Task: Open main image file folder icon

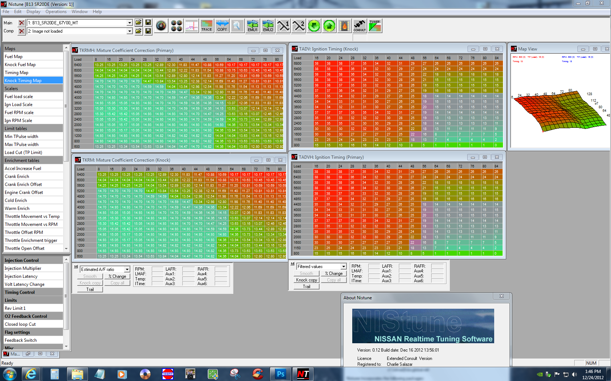Action: point(138,23)
